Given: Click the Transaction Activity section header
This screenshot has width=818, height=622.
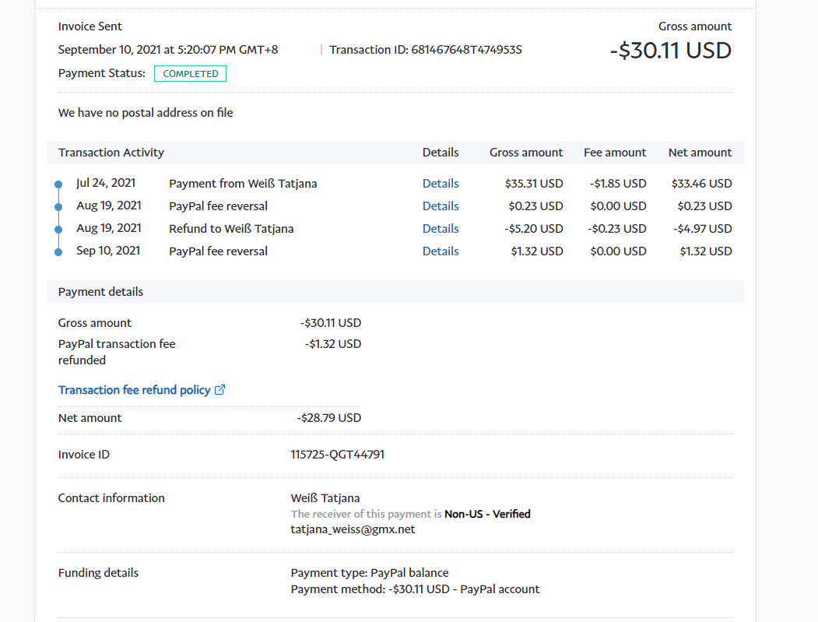Looking at the screenshot, I should (x=111, y=153).
